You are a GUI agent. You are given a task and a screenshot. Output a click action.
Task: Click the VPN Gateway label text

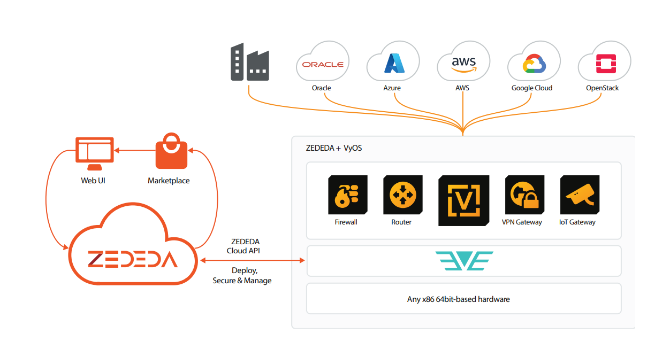tap(522, 222)
